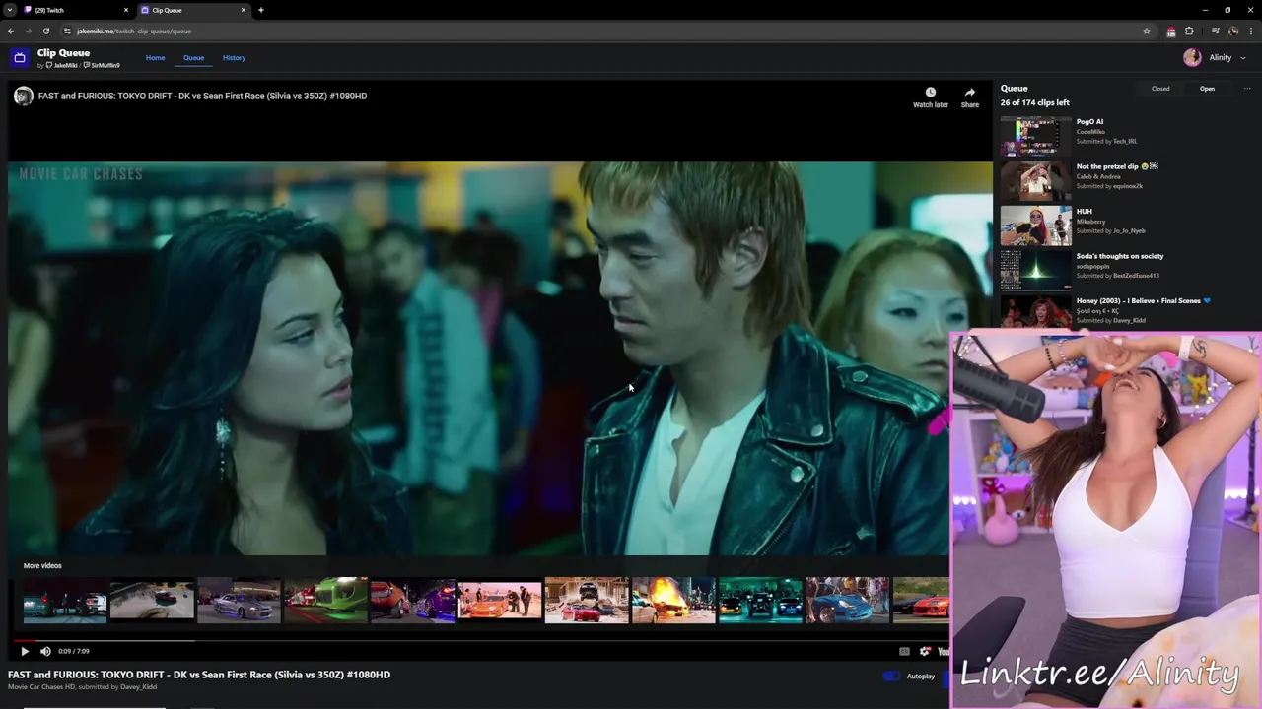Open the History nav tab
The width and height of the screenshot is (1262, 709).
click(x=234, y=58)
